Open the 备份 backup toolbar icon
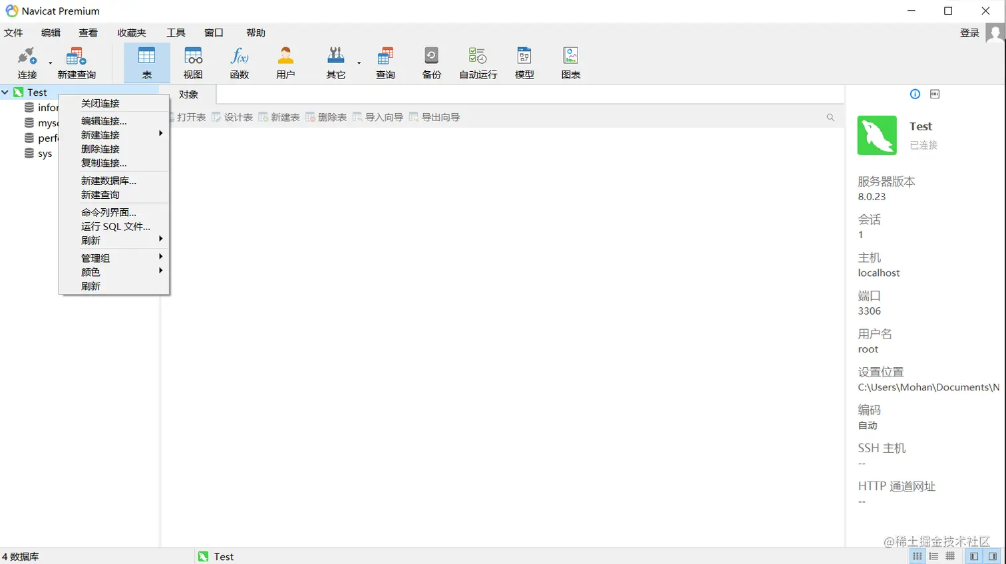Screen dimensions: 1006x564 click(431, 63)
